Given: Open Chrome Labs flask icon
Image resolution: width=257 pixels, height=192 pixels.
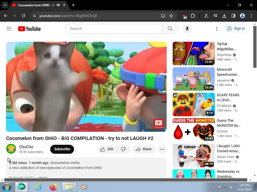Looking at the screenshot, I should [206, 16].
